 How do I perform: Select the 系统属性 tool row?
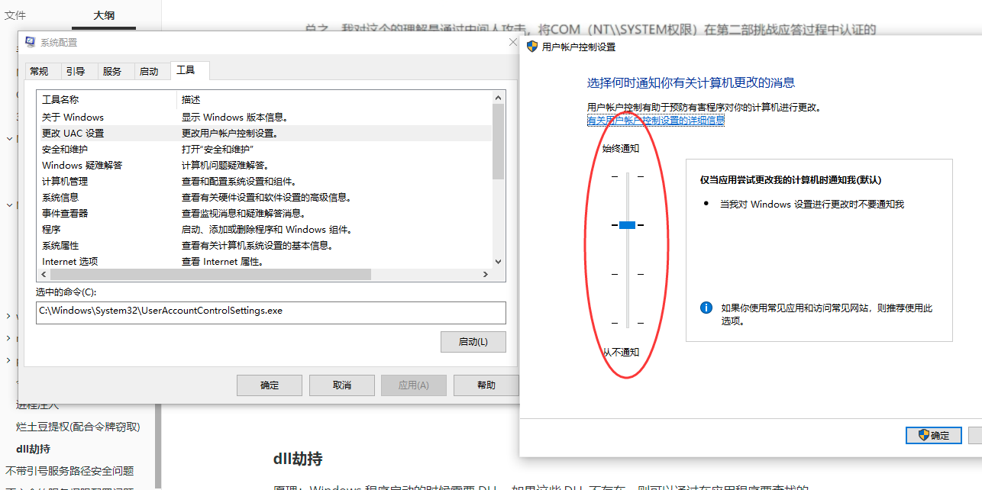click(x=264, y=245)
